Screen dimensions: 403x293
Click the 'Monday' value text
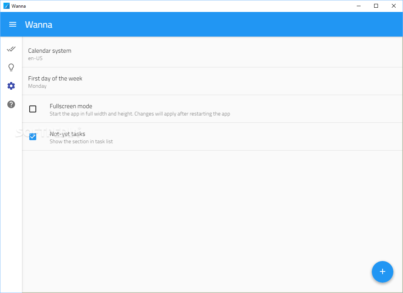coord(37,86)
